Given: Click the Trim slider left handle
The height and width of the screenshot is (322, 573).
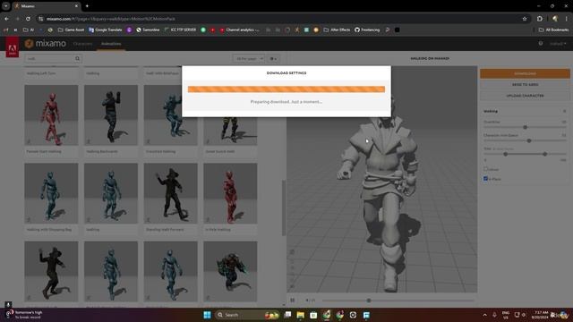Looking at the screenshot, I should coord(505,154).
